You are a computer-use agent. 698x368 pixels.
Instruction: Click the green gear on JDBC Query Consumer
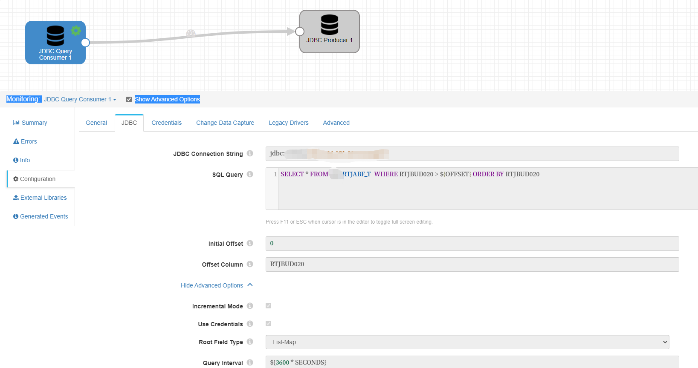[76, 30]
